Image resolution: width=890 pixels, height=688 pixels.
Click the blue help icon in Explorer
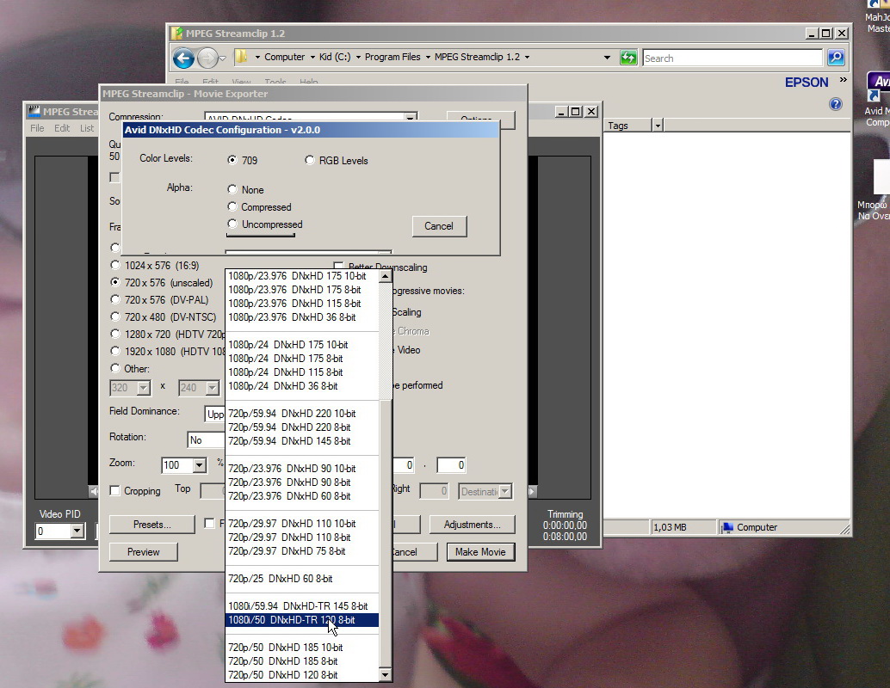tap(836, 104)
